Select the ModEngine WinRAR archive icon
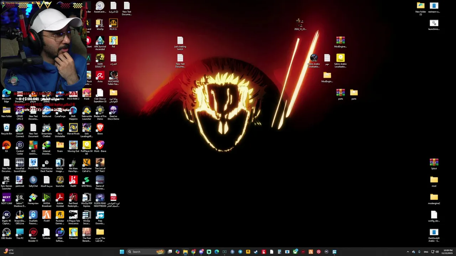 click(x=340, y=42)
